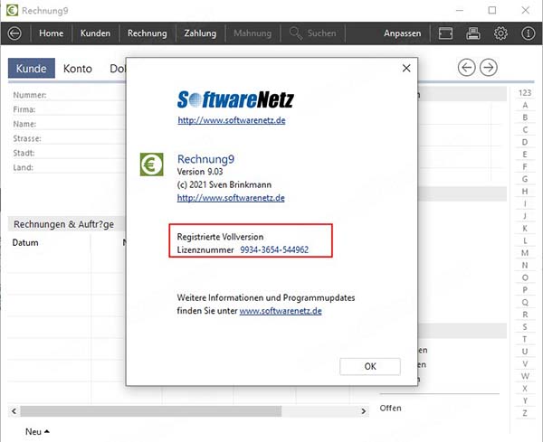The image size is (543, 442).
Task: Click the OK button
Action: 370,366
